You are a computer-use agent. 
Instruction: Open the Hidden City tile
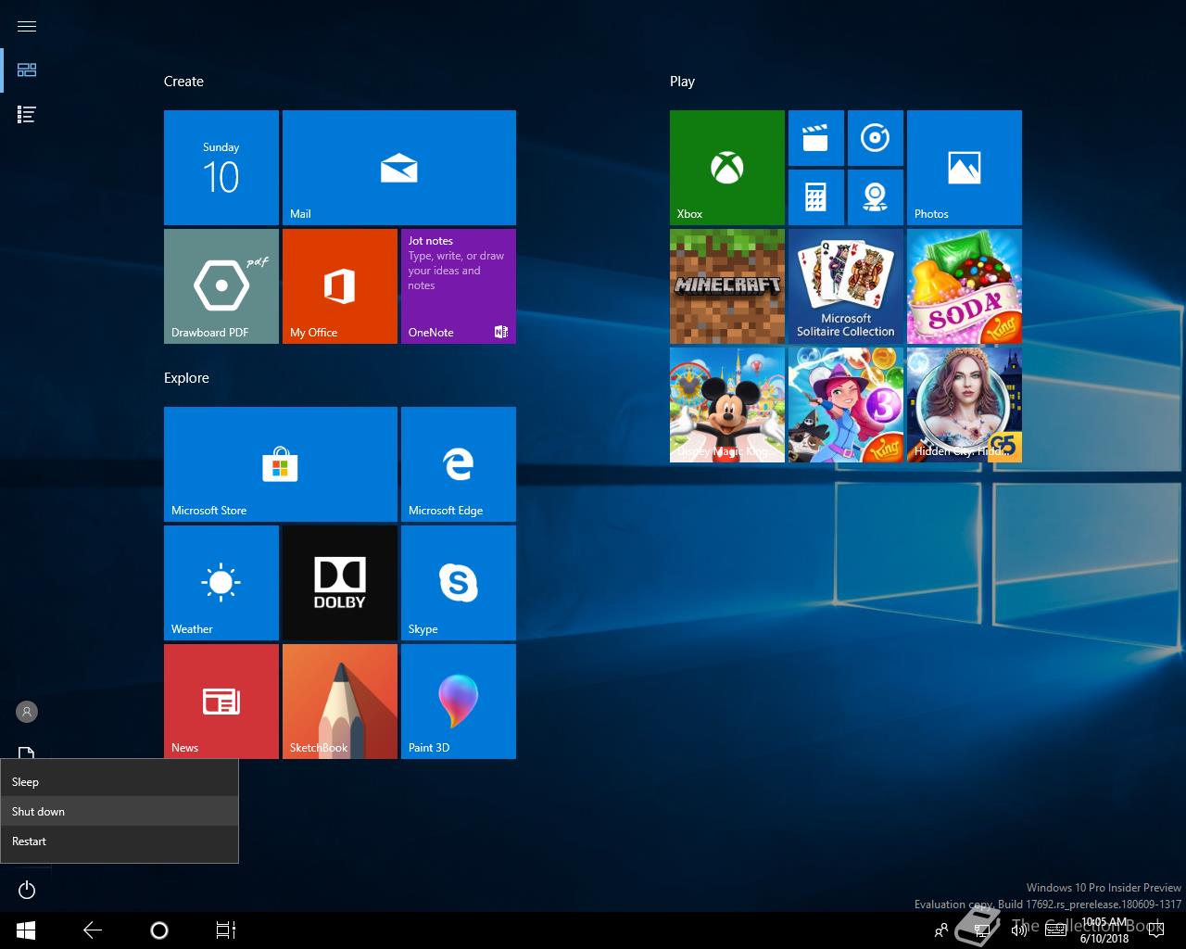point(965,405)
